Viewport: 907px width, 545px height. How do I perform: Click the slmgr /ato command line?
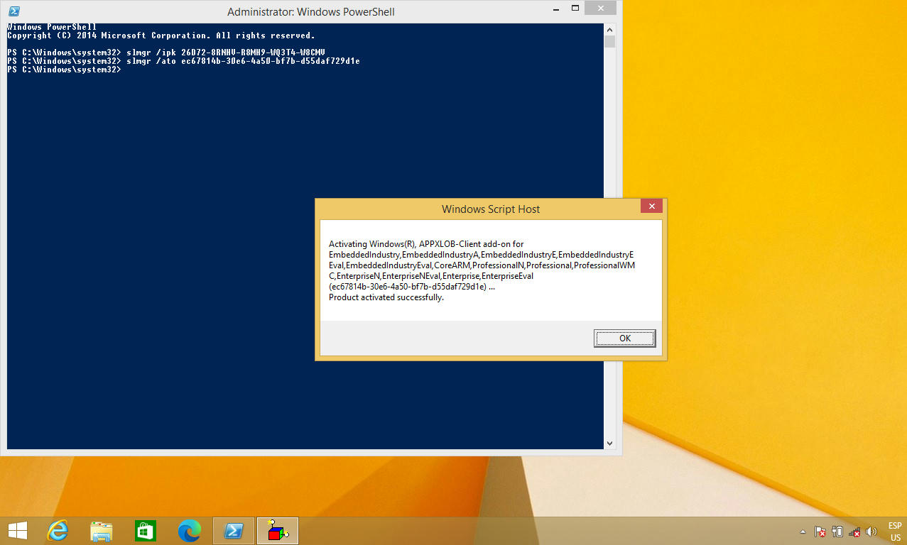click(x=184, y=61)
